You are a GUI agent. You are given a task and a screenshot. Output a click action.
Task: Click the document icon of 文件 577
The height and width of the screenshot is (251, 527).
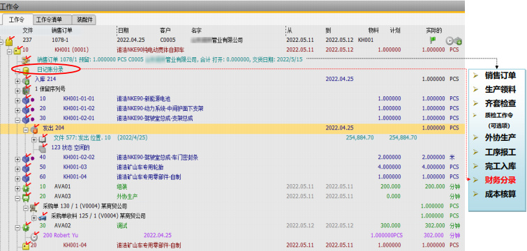coord(43,138)
